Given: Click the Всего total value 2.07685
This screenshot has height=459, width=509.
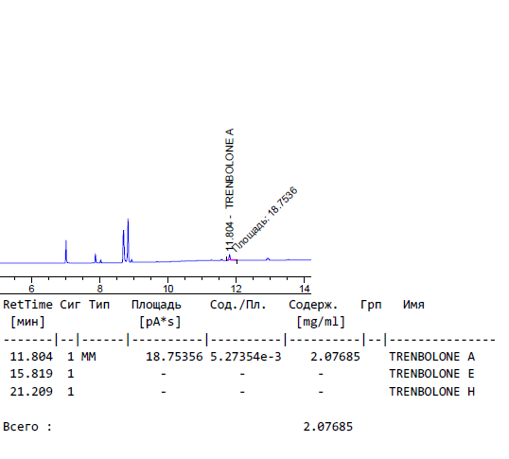Looking at the screenshot, I should (x=328, y=427).
